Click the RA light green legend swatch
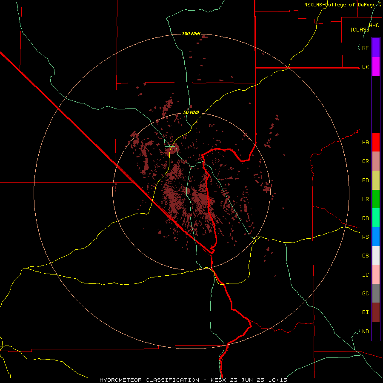The height and width of the screenshot is (383, 383). click(x=376, y=218)
